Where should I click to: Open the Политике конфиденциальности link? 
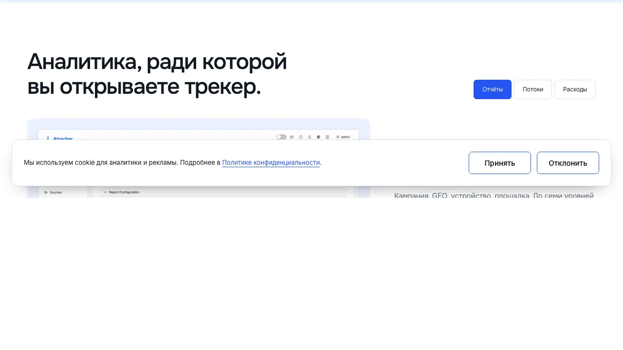click(x=271, y=163)
